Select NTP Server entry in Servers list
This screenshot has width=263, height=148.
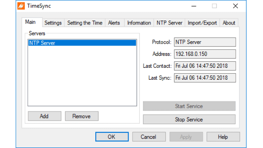coord(82,43)
